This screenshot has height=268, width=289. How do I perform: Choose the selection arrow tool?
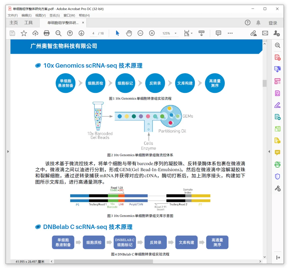pyautogui.click(x=117, y=33)
